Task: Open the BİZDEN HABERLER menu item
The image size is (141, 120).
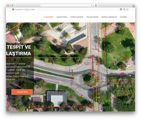Action: [109, 17]
